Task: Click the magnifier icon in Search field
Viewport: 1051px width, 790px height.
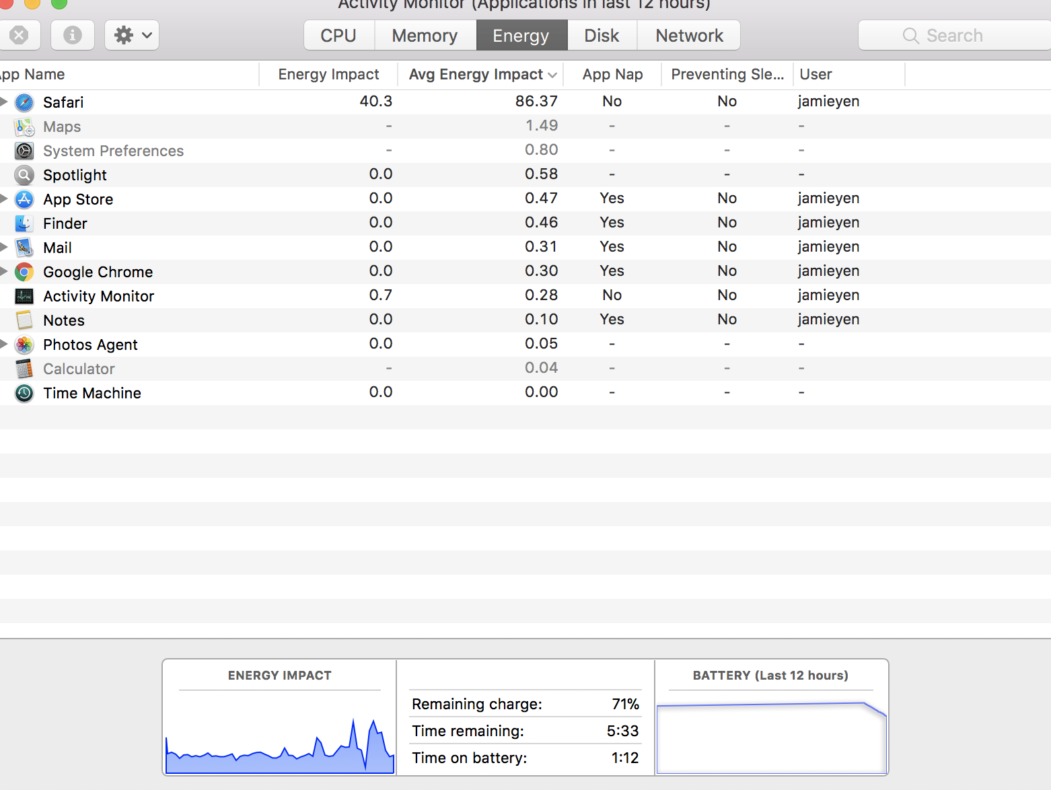Action: tap(911, 36)
